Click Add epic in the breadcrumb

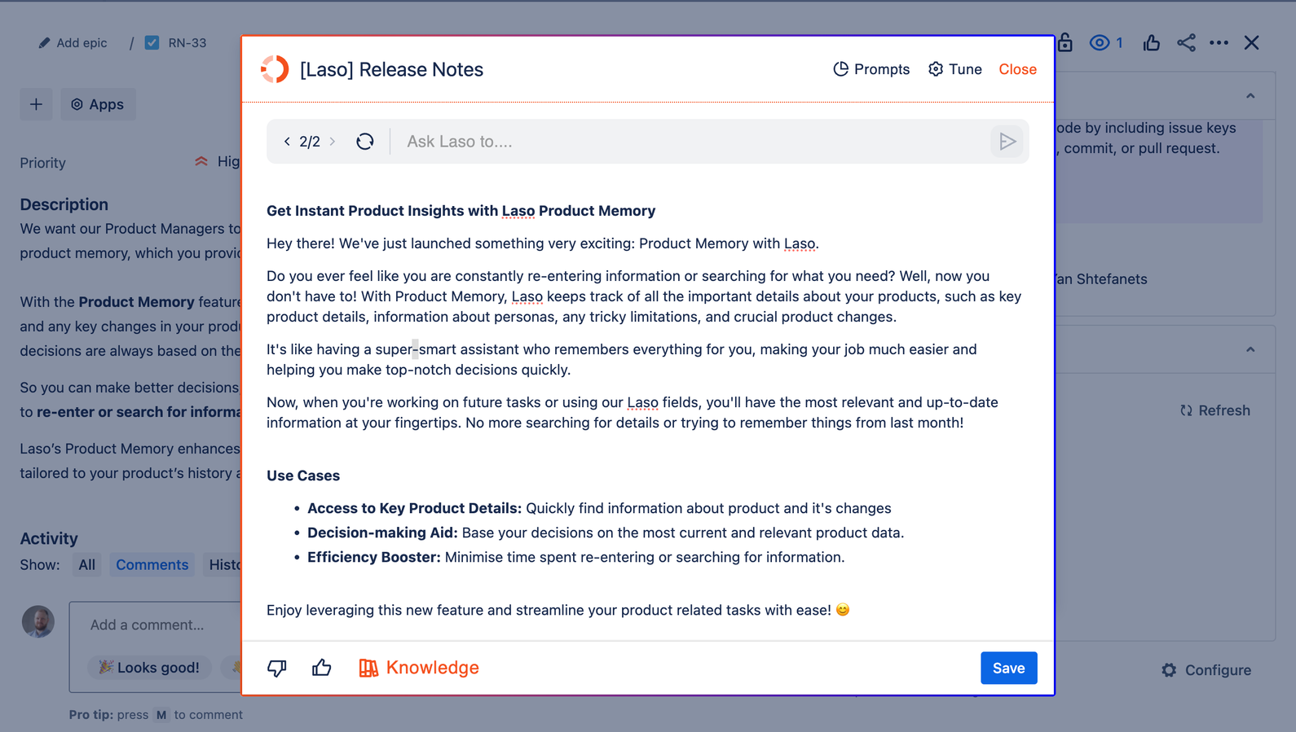[73, 43]
